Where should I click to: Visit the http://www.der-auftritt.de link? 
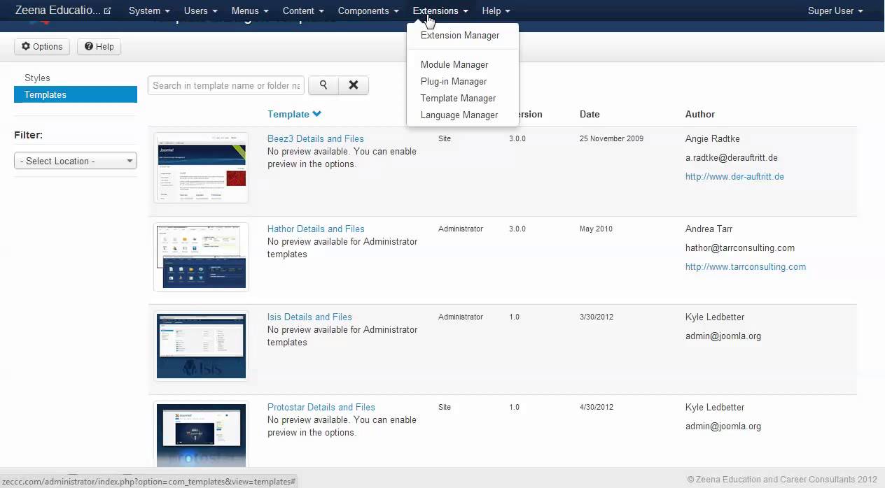point(734,177)
